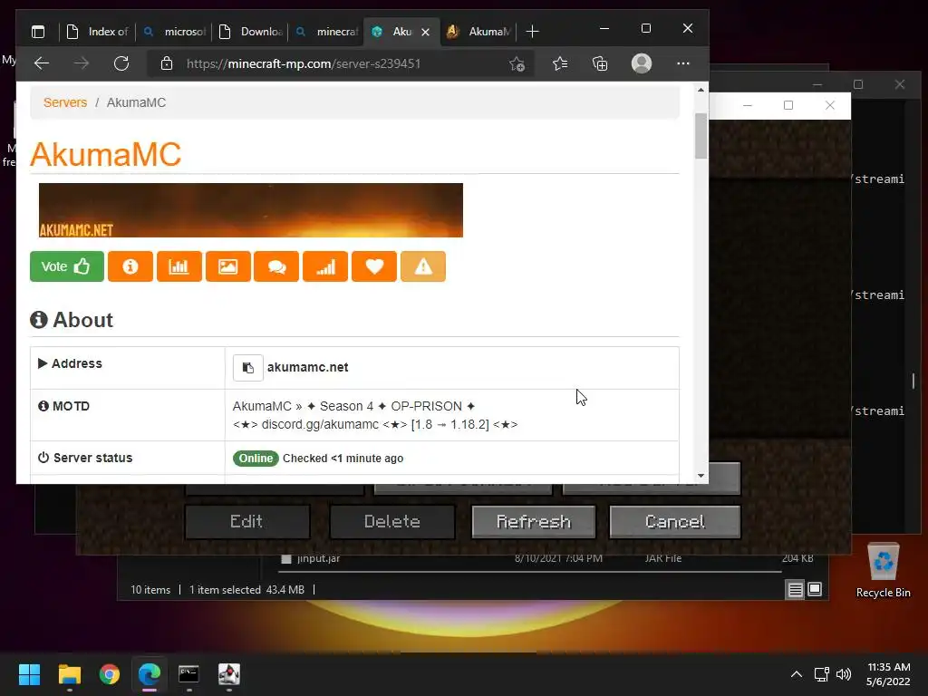Image resolution: width=928 pixels, height=696 pixels.
Task: Click the Minecraft Edit button
Action: pyautogui.click(x=246, y=521)
